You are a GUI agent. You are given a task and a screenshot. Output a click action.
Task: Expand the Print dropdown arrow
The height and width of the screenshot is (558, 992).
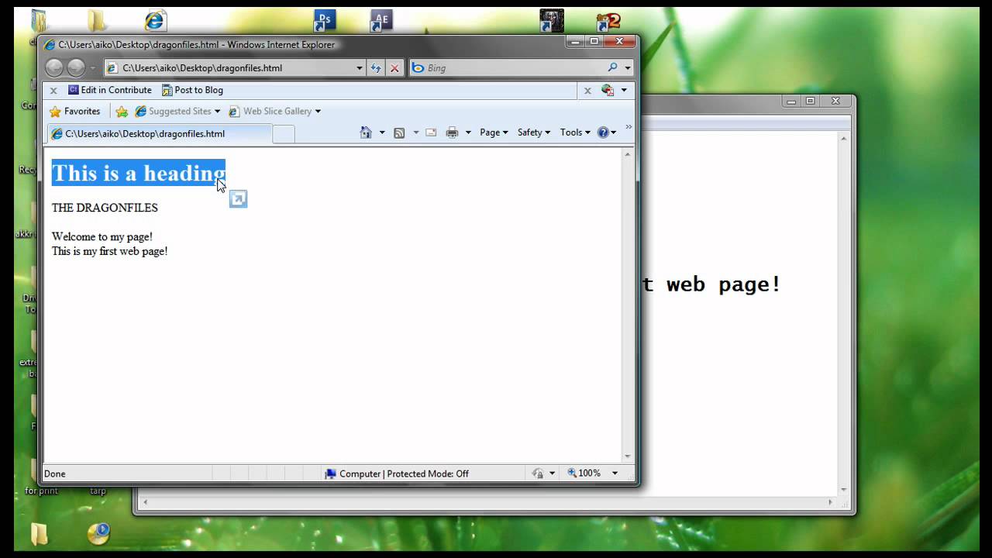468,133
